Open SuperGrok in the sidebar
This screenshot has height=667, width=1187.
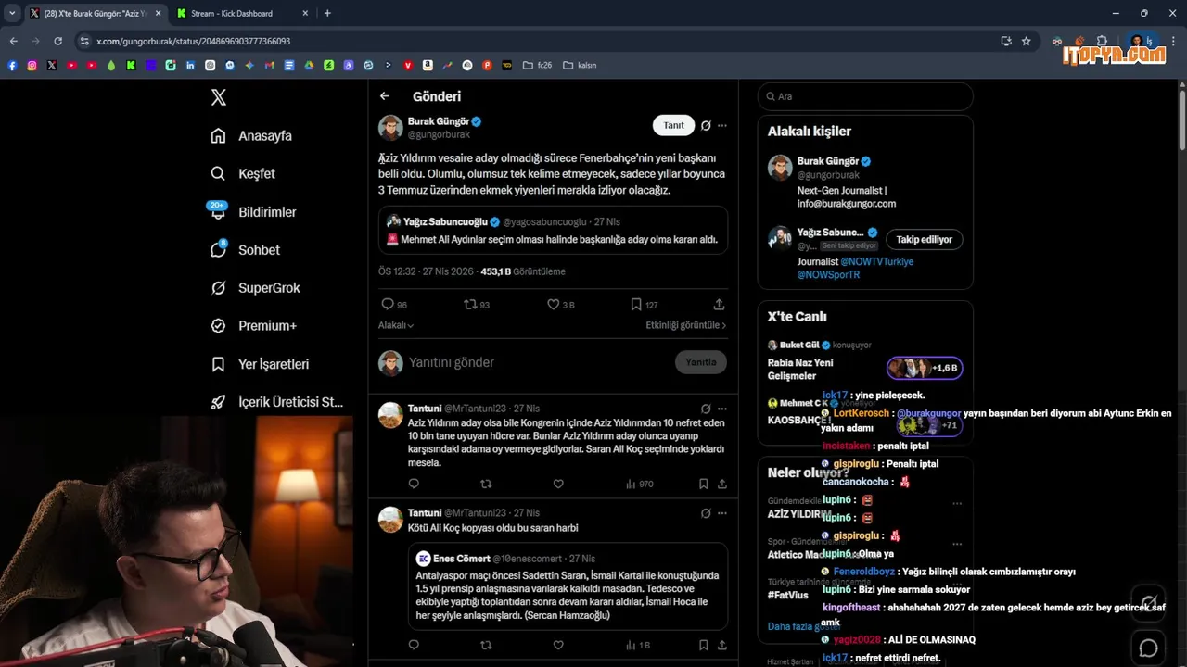[255, 288]
